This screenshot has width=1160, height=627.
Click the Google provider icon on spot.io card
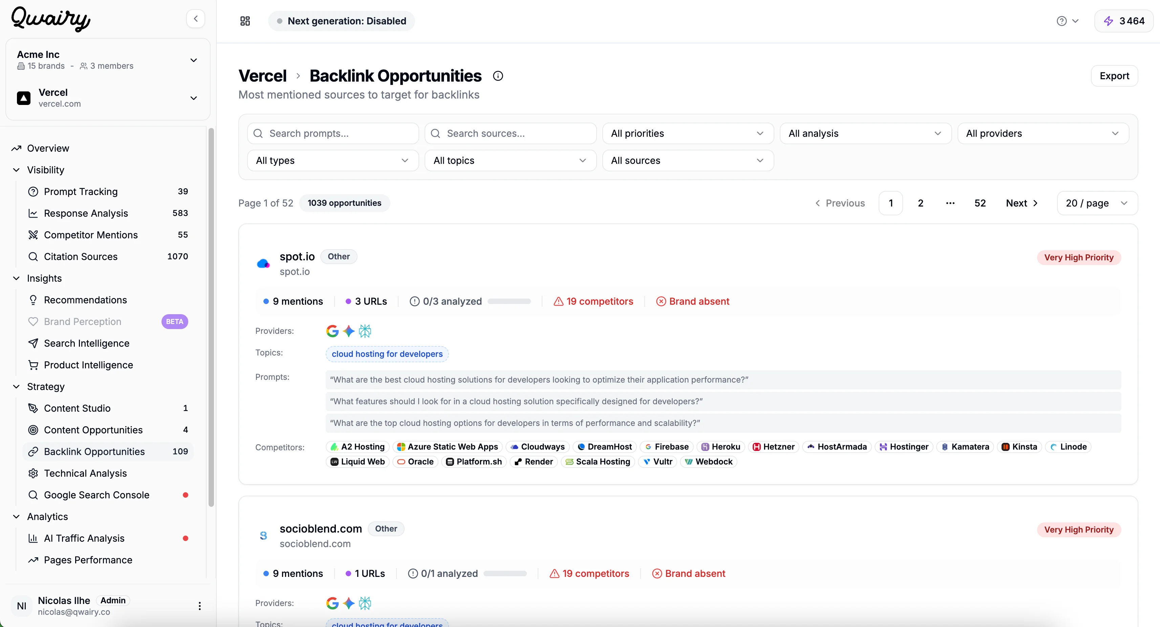tap(333, 331)
